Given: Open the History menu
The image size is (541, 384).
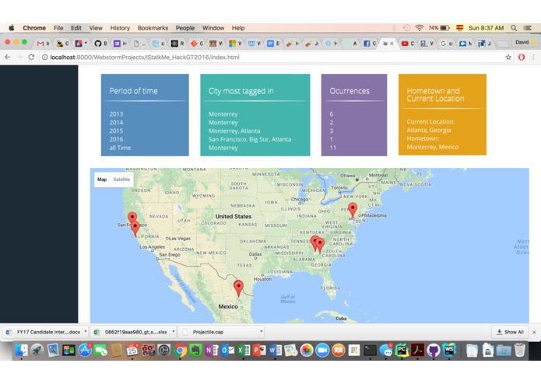Looking at the screenshot, I should tap(120, 28).
